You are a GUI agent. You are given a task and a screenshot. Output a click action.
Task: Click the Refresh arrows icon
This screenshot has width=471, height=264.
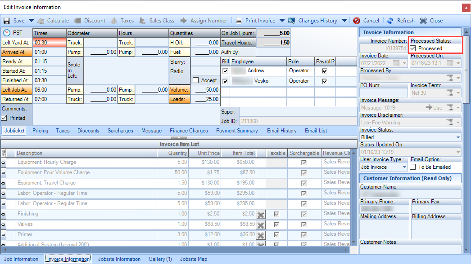[x=390, y=21]
